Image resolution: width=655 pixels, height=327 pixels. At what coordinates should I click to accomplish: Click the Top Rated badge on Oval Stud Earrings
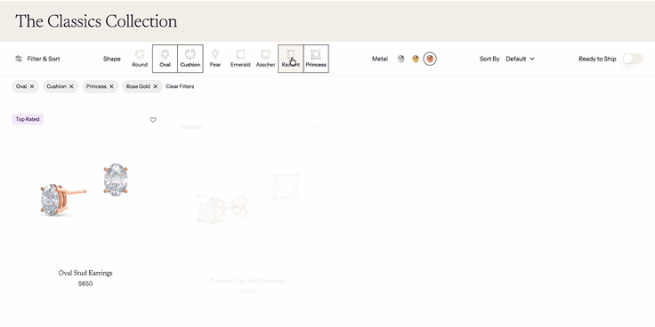pos(28,119)
